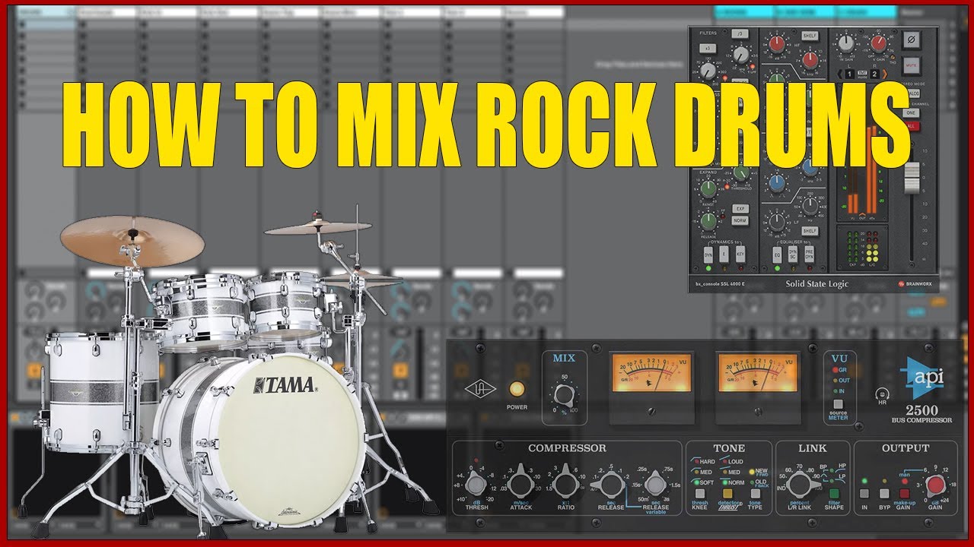Cycle the tone TYPE selector button
Screen dimensions: 974x547
click(755, 493)
